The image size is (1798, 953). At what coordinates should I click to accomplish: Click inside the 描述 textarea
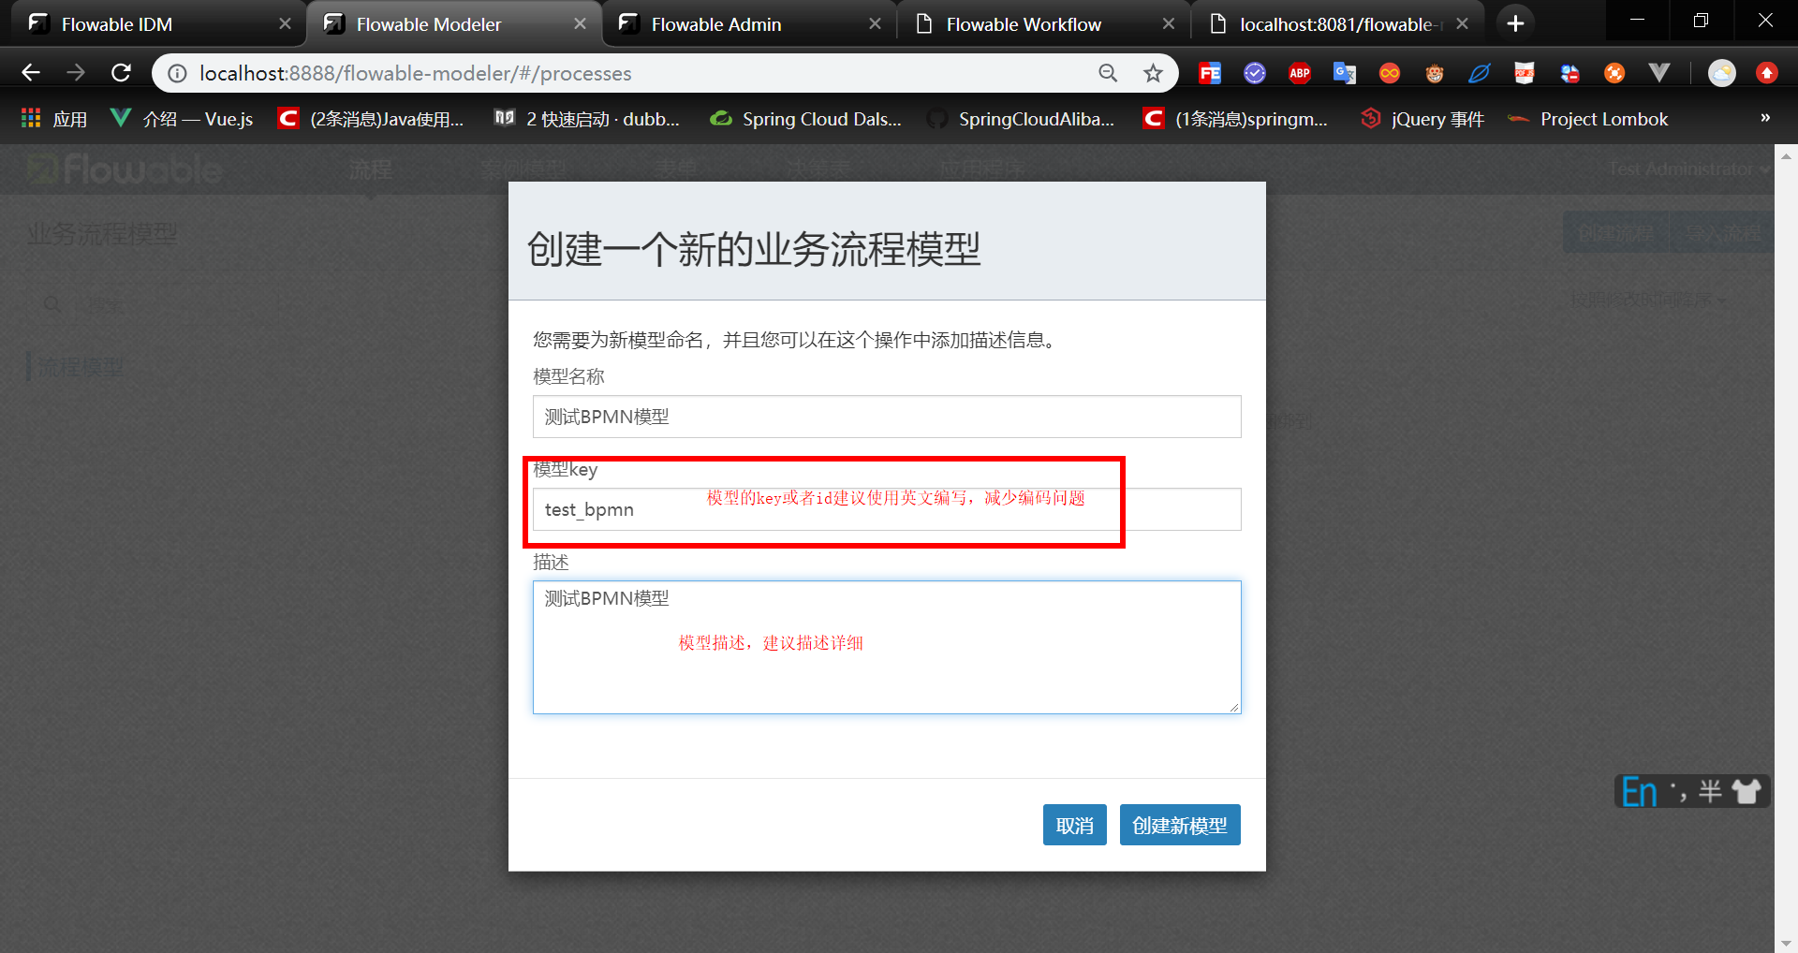(x=887, y=647)
